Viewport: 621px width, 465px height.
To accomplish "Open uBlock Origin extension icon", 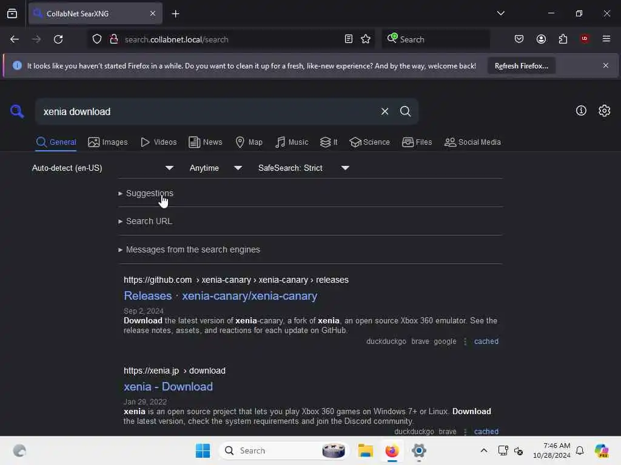I will pos(585,39).
